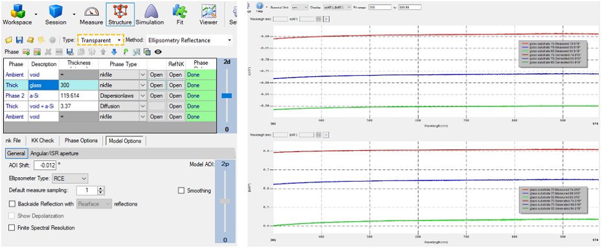Open the Angular/ISR aperture sub-tab

pos(54,153)
